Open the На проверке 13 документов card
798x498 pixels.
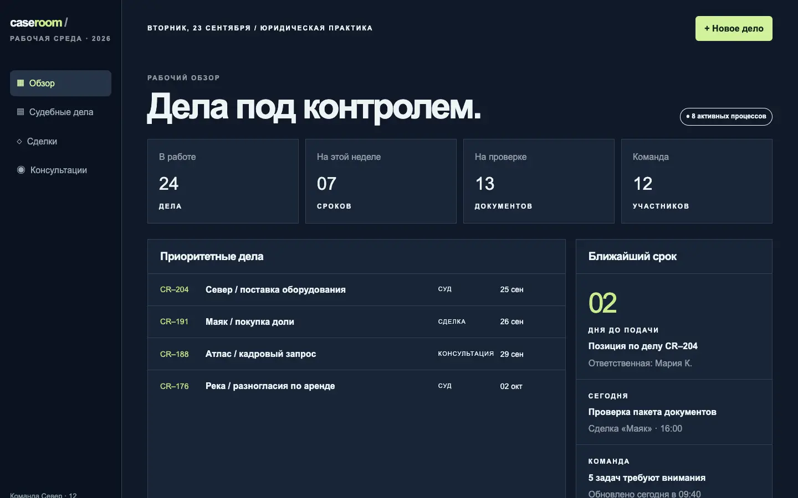[x=539, y=181]
